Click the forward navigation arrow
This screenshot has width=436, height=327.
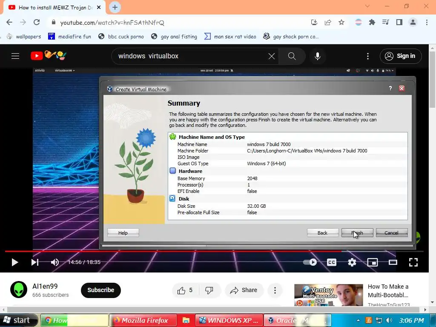pyautogui.click(x=23, y=22)
